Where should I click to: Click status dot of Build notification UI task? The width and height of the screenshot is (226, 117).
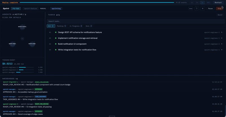pos(56,44)
